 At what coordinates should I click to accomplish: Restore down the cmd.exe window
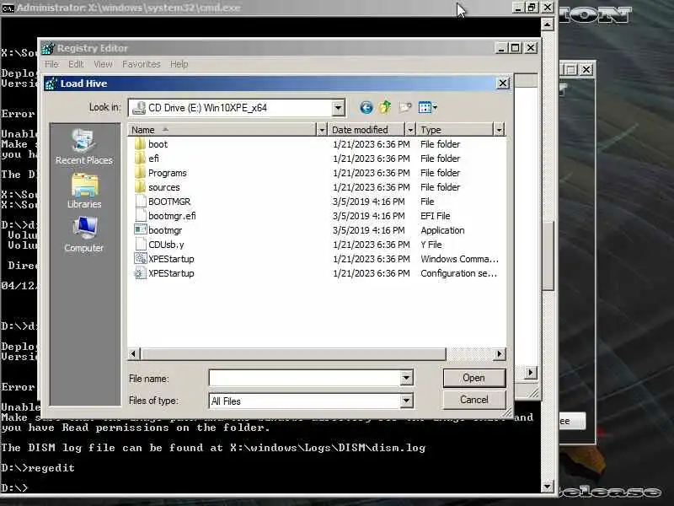pyautogui.click(x=532, y=8)
